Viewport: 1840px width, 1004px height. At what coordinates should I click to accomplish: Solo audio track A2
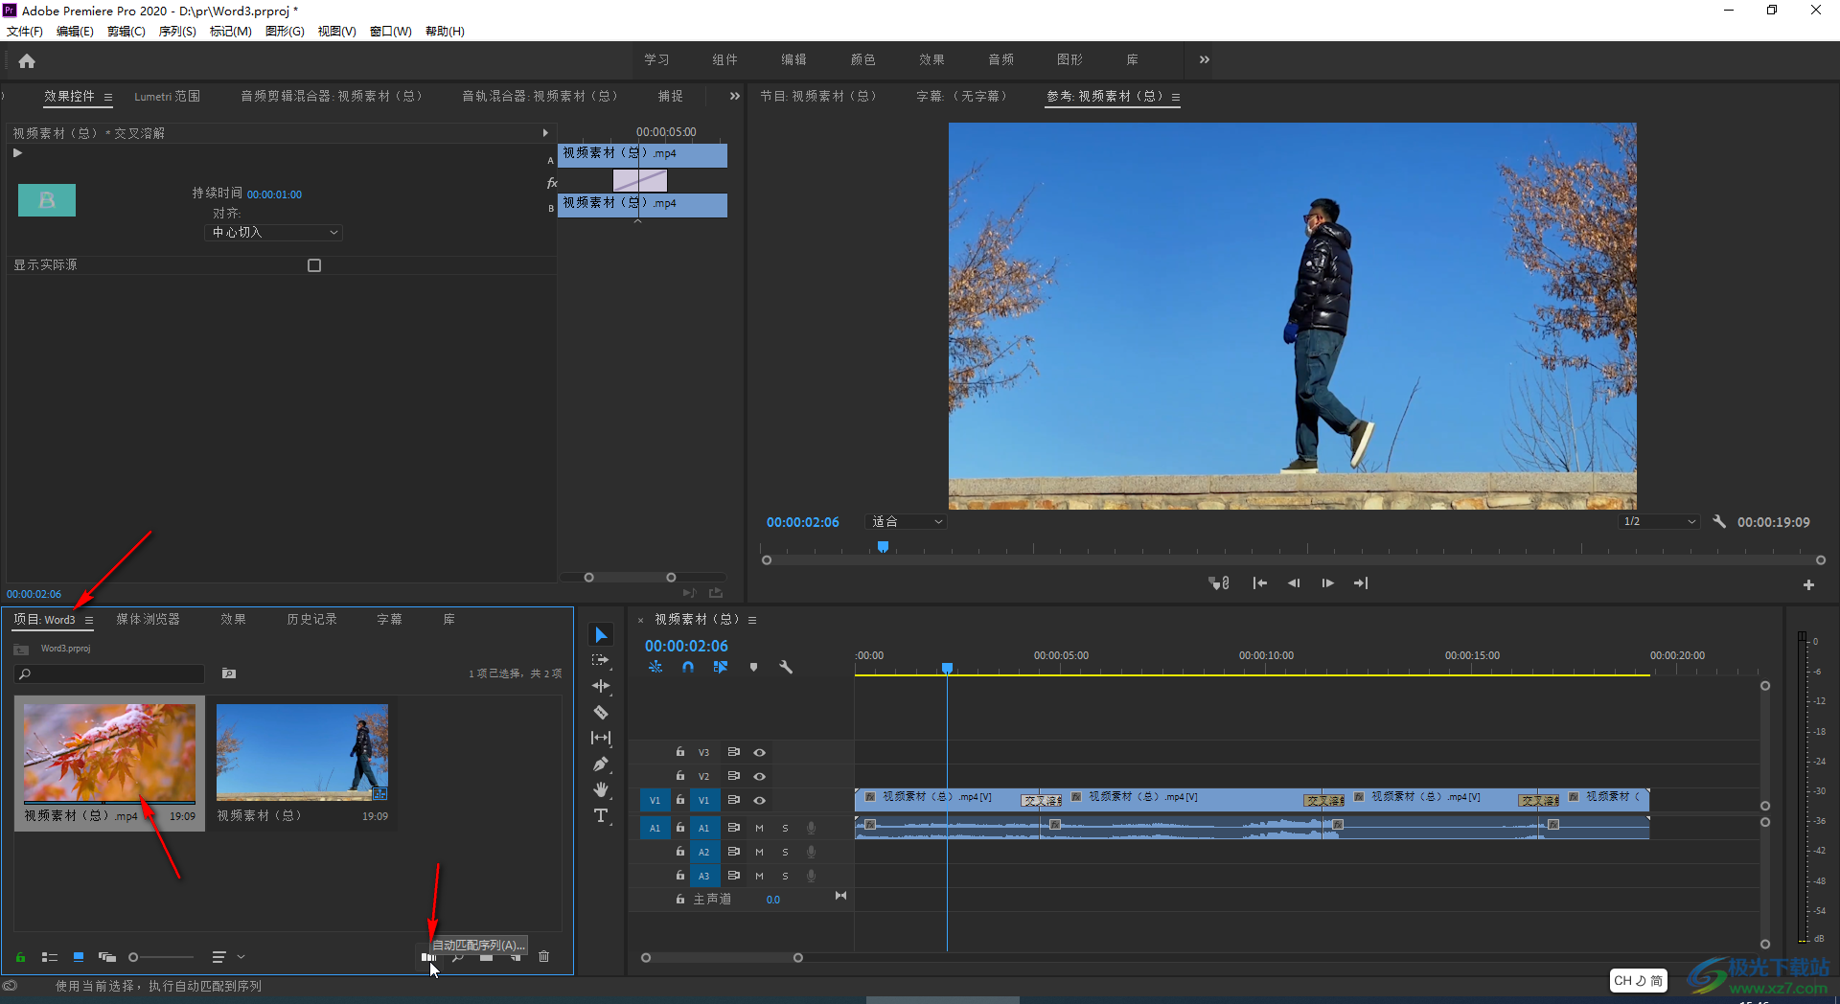coord(785,852)
